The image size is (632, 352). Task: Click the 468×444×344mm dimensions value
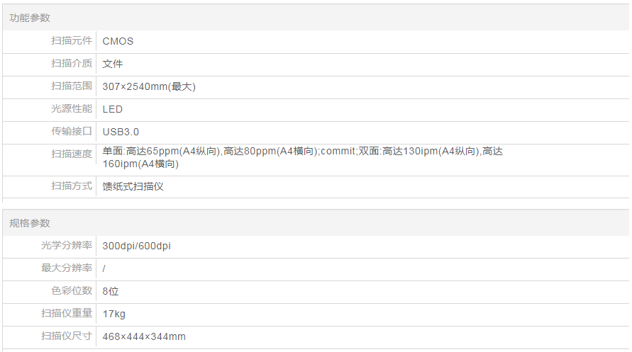[144, 336]
